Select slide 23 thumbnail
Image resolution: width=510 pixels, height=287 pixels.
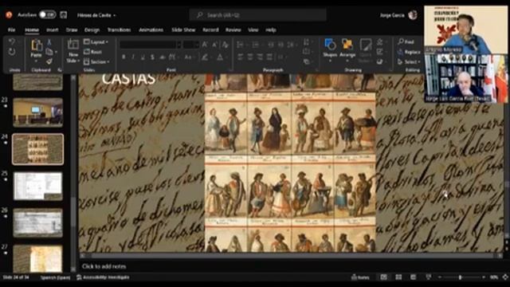tap(37, 112)
